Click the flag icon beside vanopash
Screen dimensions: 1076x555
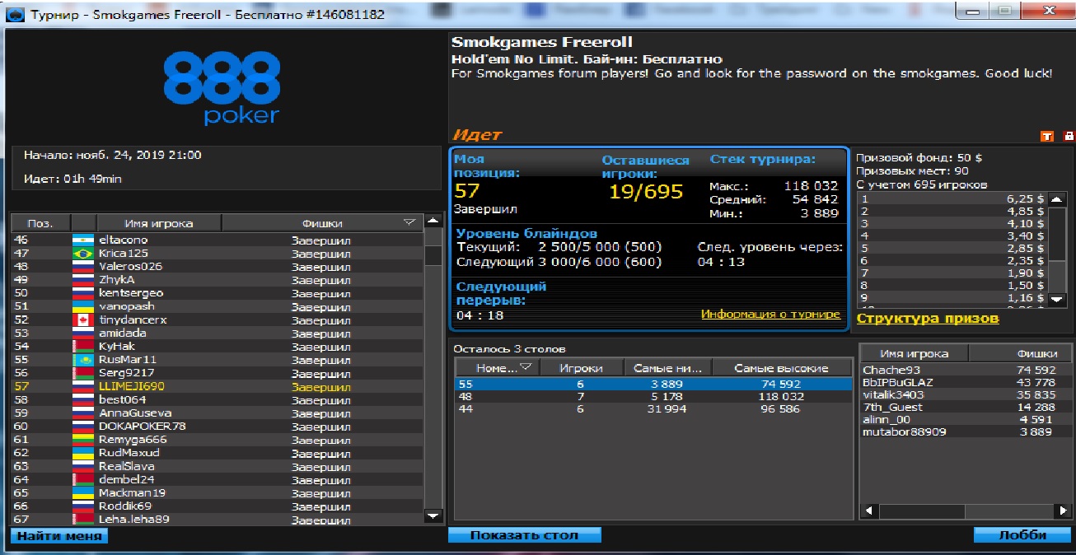[82, 306]
